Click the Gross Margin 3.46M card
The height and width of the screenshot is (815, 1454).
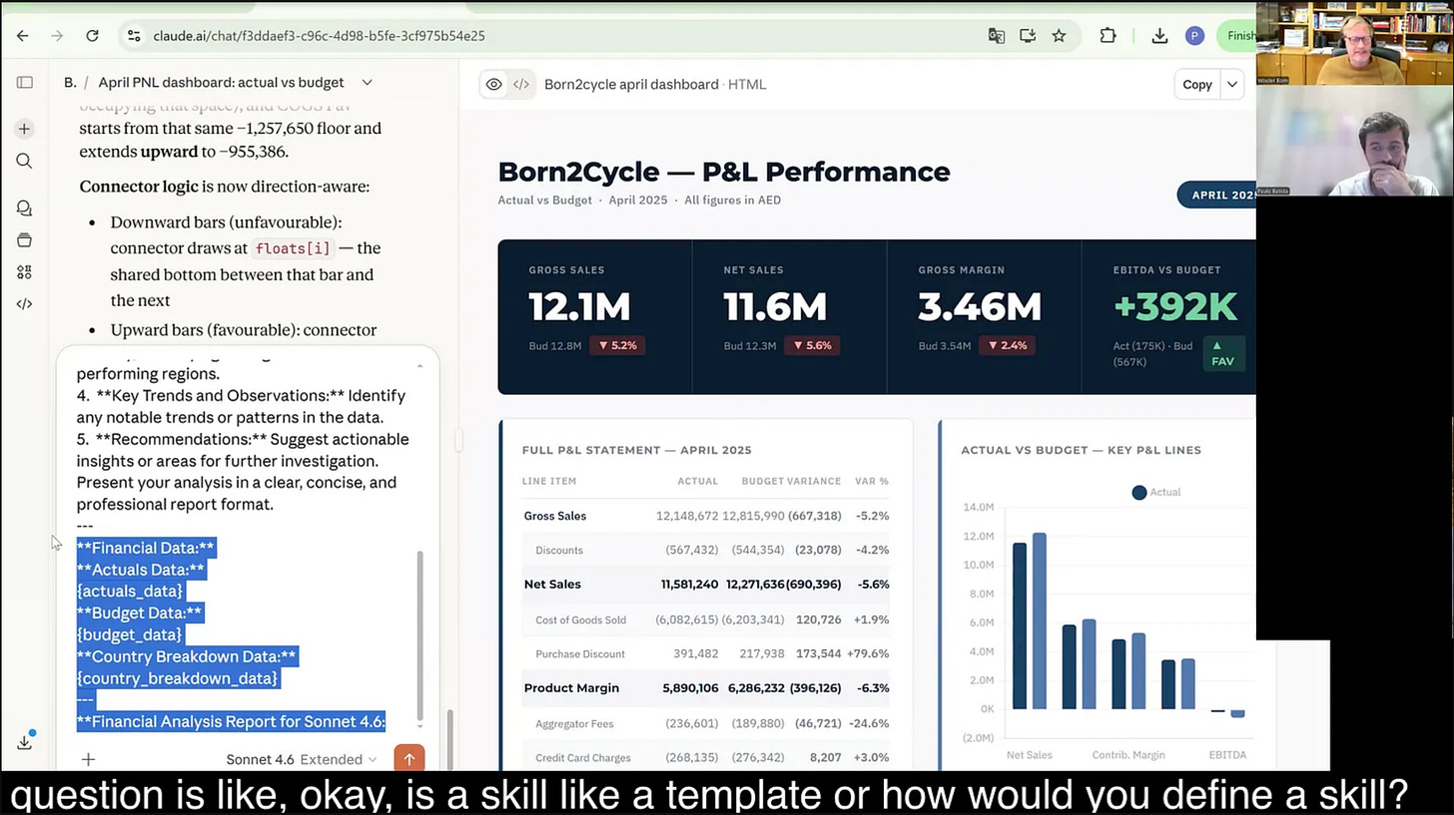[984, 316]
